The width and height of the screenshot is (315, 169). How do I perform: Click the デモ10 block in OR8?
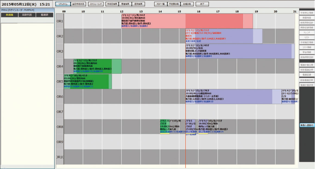pos(164,127)
